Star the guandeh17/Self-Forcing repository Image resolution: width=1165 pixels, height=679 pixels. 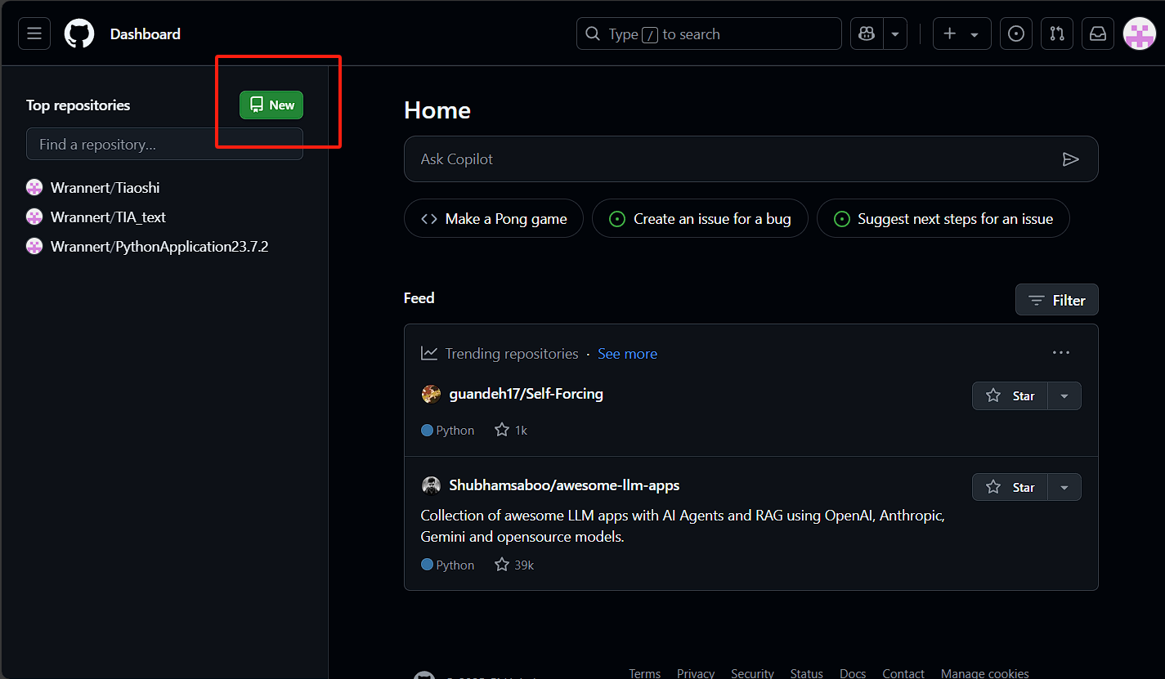(1010, 395)
